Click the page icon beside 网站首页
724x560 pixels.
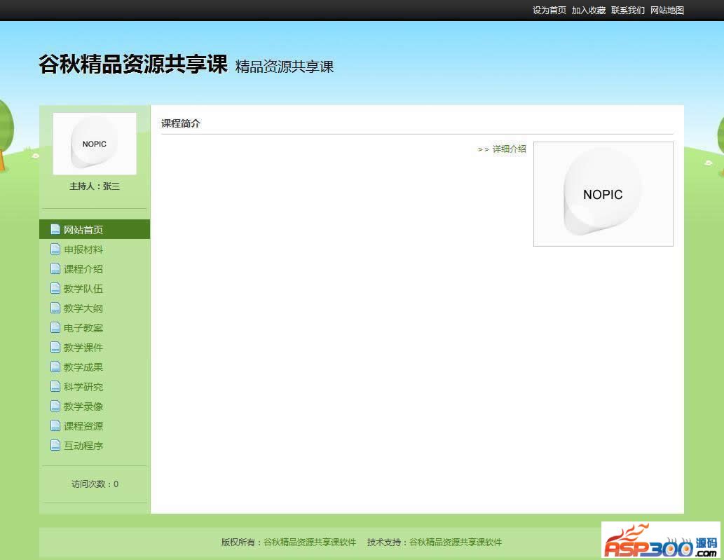55,229
